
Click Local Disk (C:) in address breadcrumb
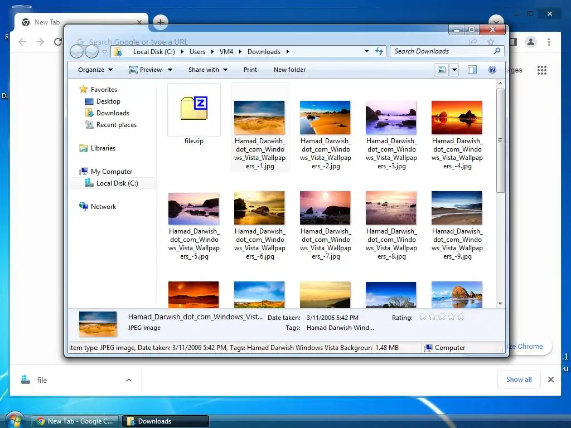154,52
